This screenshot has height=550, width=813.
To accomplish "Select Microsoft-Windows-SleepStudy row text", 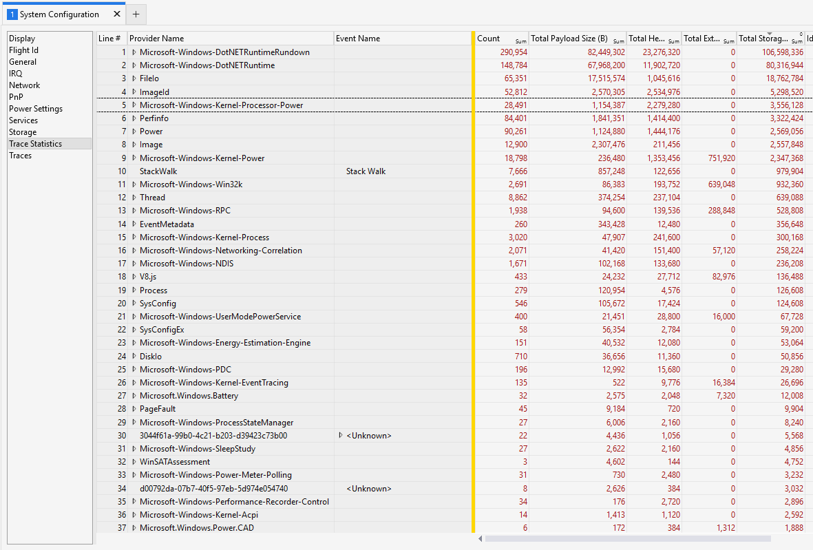I will (198, 449).
